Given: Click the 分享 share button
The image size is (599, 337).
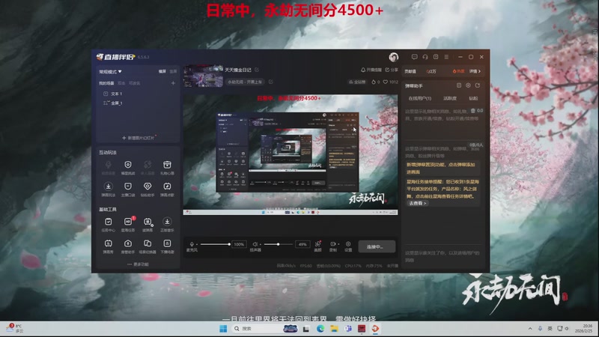Looking at the screenshot, I should click(392, 70).
